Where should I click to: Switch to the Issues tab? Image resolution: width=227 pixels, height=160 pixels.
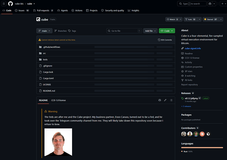[x=22, y=11]
